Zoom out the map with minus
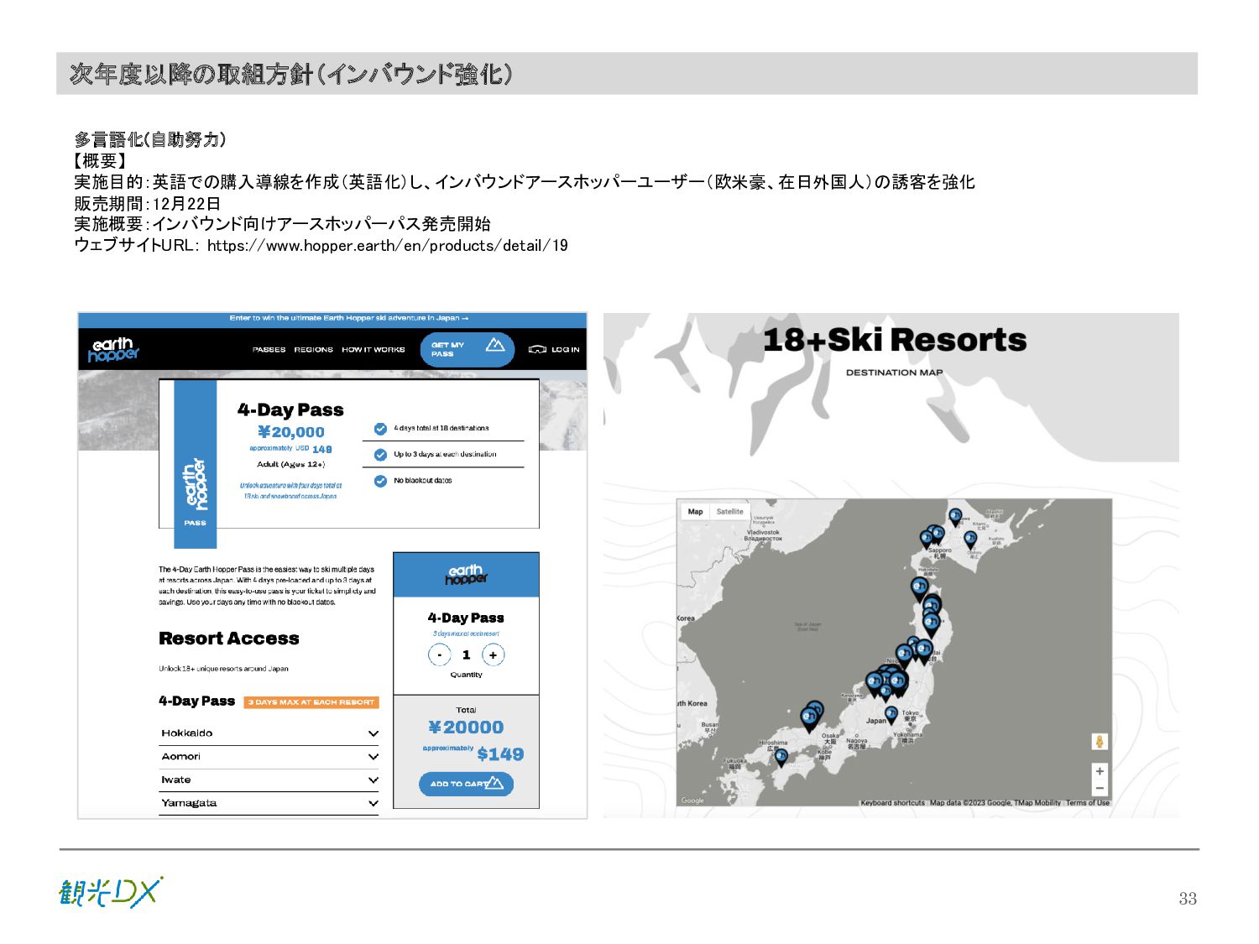 1100,788
